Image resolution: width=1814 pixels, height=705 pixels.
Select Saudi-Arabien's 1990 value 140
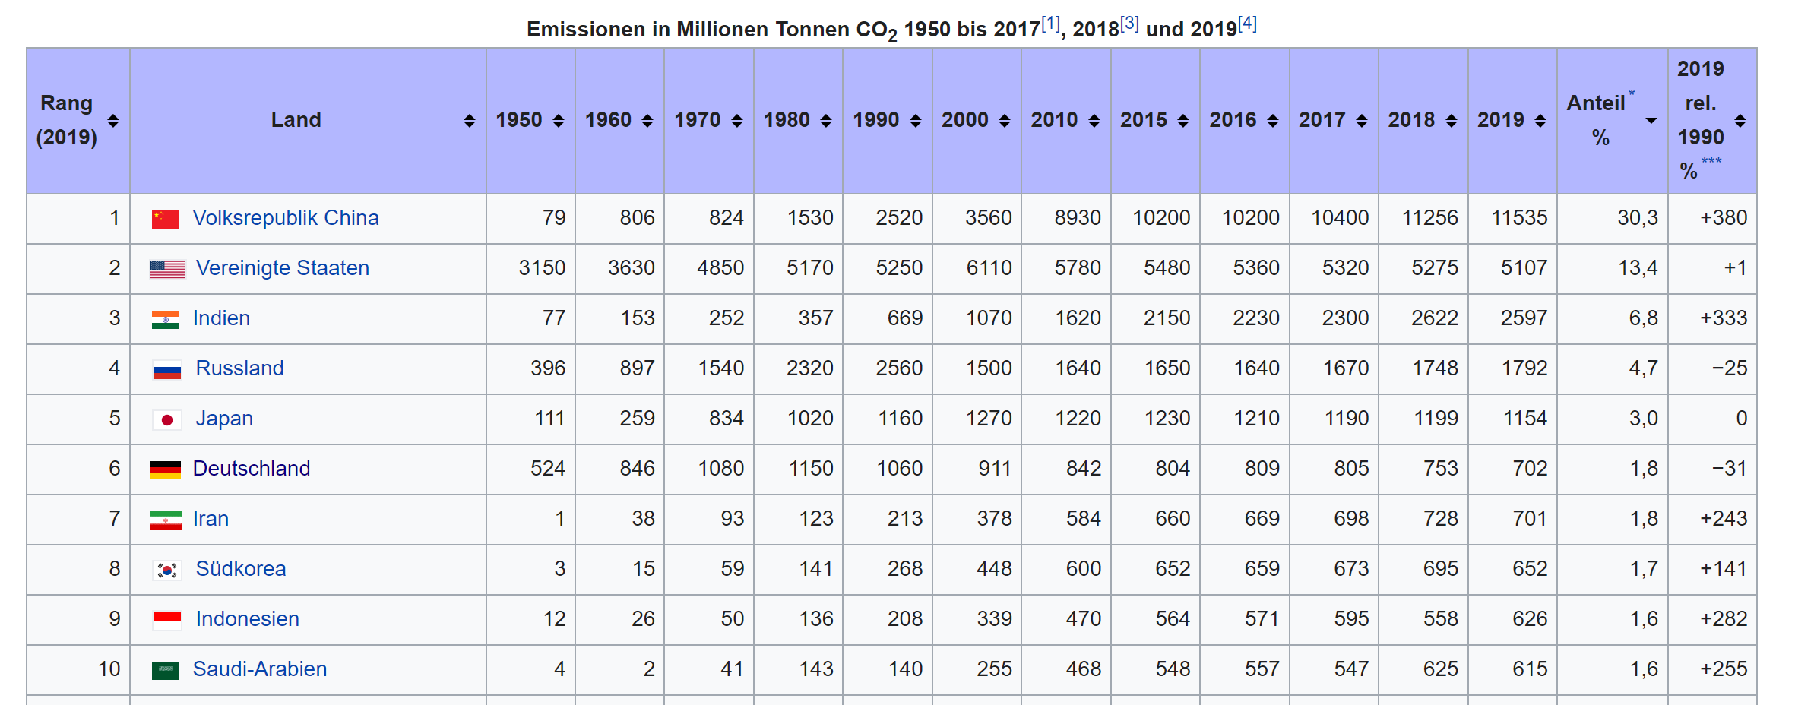(906, 669)
